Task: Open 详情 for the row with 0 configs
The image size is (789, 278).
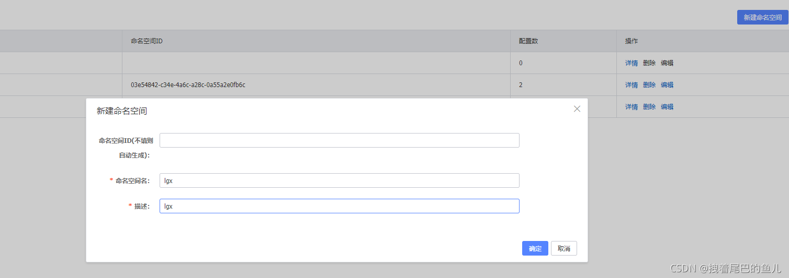Action: click(631, 63)
